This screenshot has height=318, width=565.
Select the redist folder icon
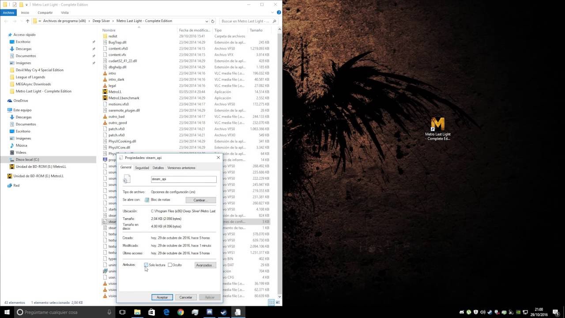(105, 36)
